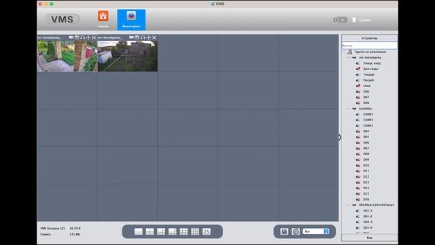The width and height of the screenshot is (435, 245).
Task: Select channel D12
Action: point(366,177)
